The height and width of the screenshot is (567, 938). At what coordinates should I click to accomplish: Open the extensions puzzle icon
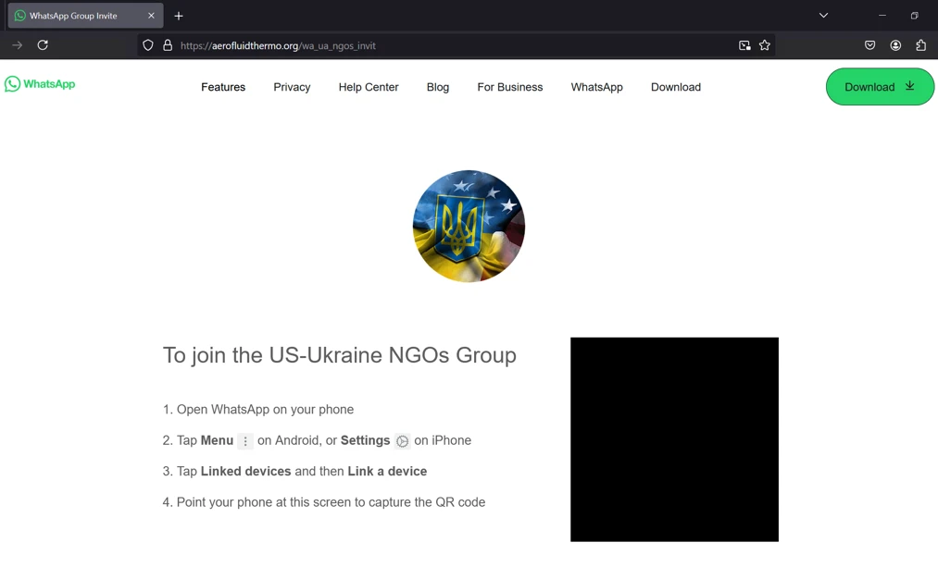pos(919,44)
